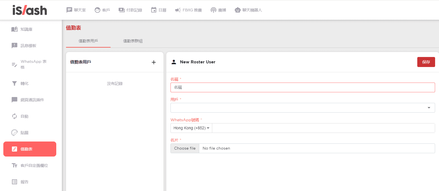Go to 自動 in the sidebar
This screenshot has height=191, width=439.
pyautogui.click(x=25, y=116)
